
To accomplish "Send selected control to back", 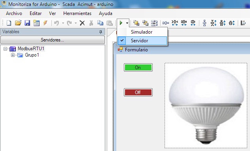I will [x=145, y=23].
